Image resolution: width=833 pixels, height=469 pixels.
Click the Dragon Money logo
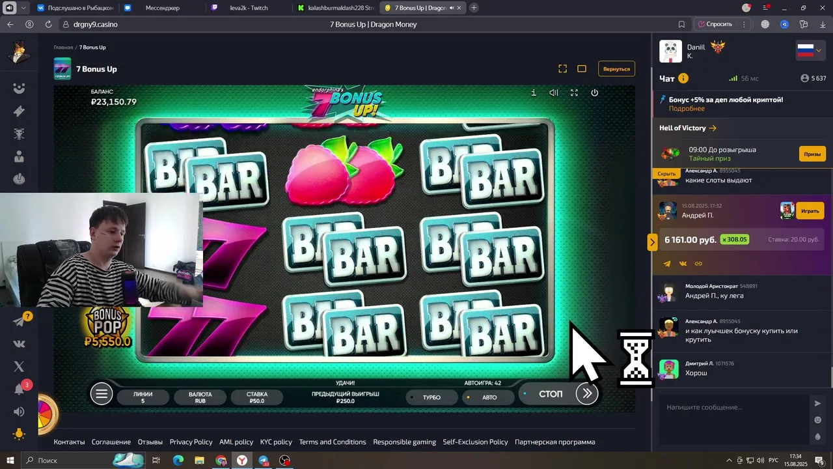20,53
